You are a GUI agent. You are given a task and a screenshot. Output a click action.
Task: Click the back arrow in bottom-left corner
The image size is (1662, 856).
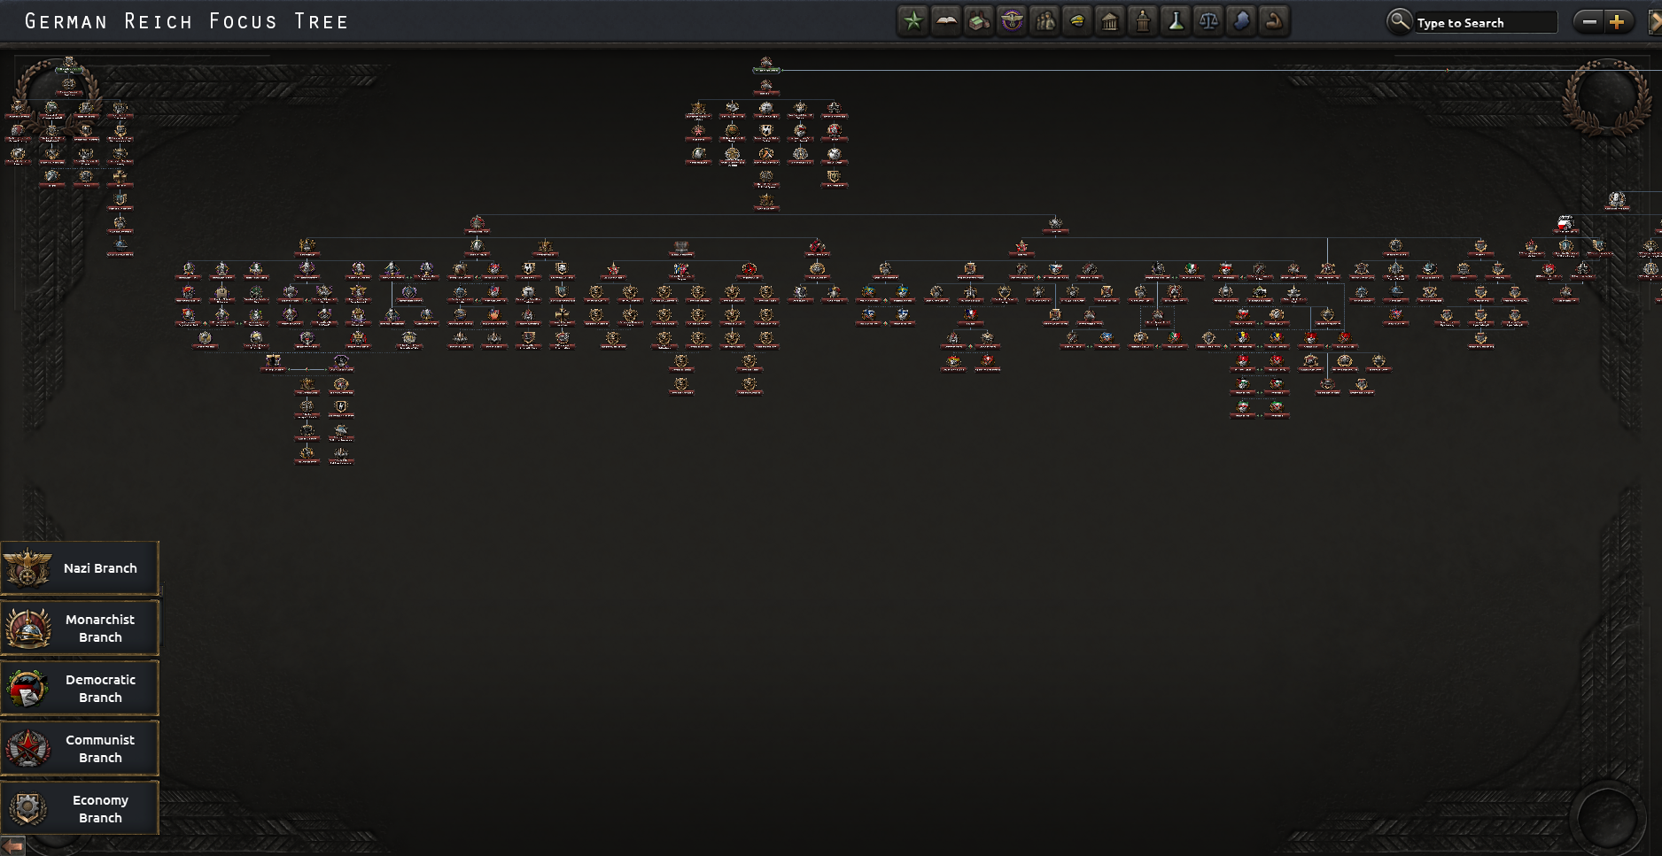[x=12, y=846]
